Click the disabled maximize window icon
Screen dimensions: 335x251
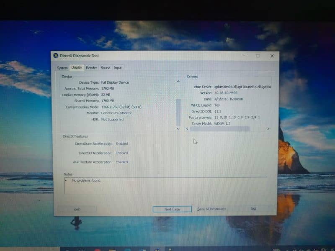[258, 56]
